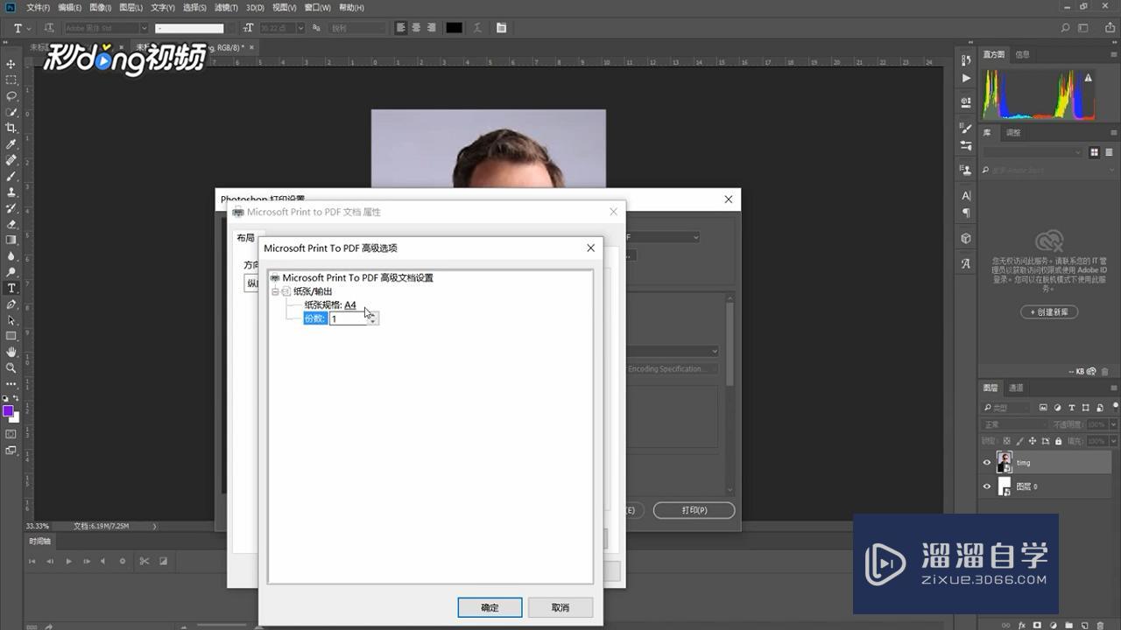Click the 份数 copies spinner arrows
1121x630 pixels.
coord(373,318)
